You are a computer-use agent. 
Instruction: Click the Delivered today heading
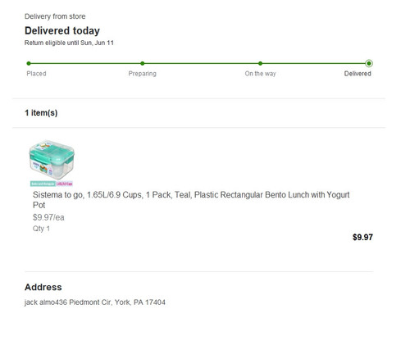(62, 30)
